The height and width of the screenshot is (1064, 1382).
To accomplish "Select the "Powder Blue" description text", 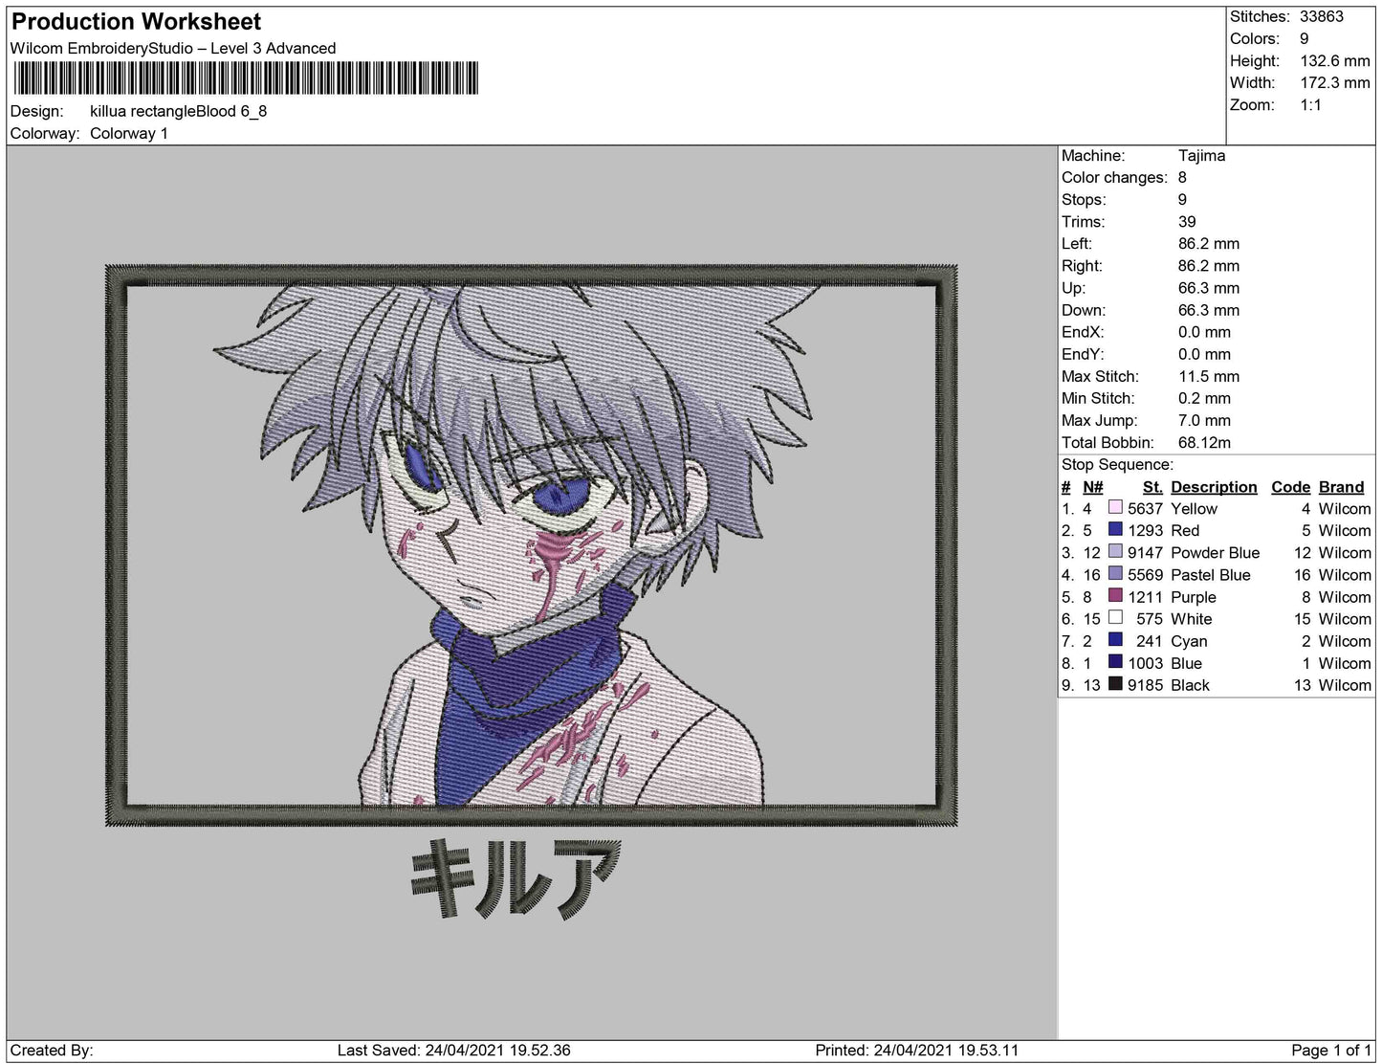I will coord(1216,552).
